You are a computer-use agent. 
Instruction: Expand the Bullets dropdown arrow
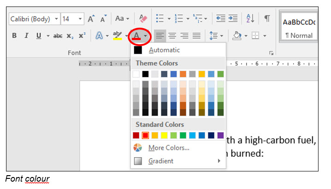169,19
